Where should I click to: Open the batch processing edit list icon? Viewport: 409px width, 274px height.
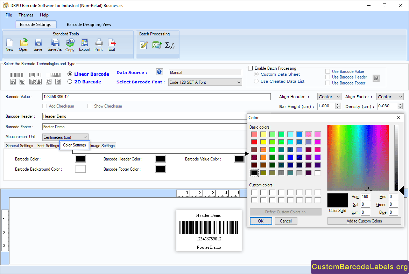pyautogui.click(x=144, y=45)
